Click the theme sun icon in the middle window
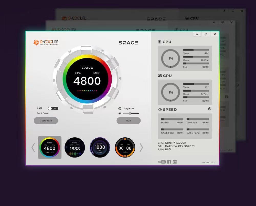Image resolution: width=256 pixels, height=206 pixels. coord(214,22)
